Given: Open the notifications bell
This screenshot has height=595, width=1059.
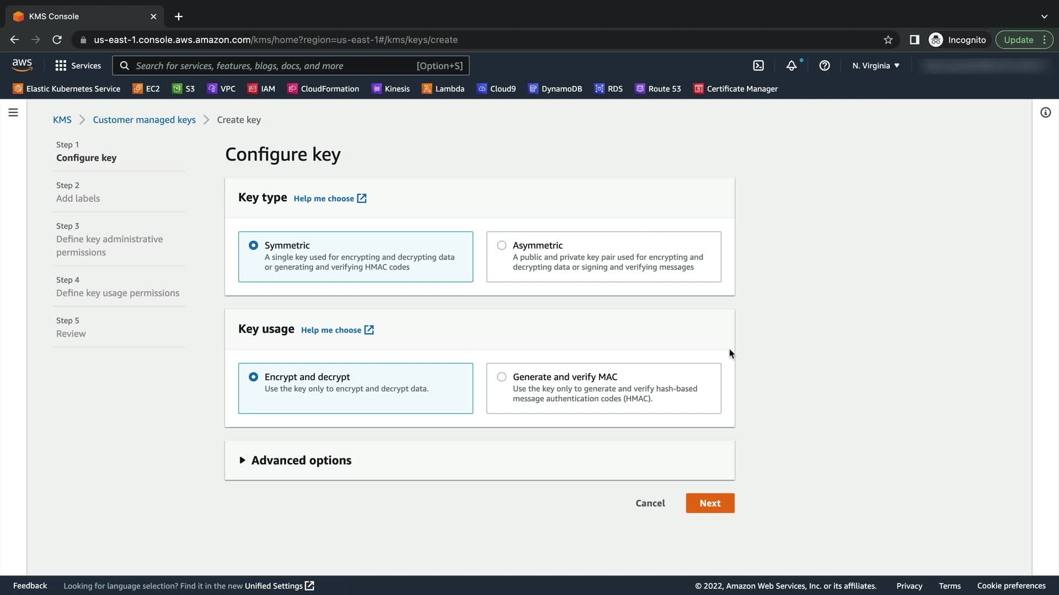Looking at the screenshot, I should [791, 66].
